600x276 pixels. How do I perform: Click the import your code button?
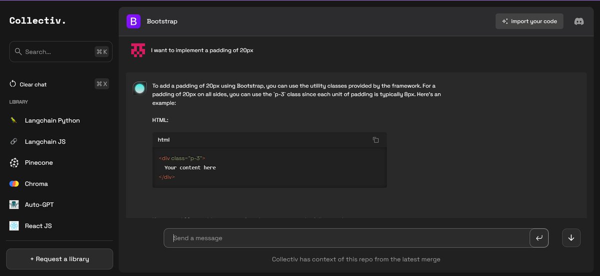click(529, 21)
